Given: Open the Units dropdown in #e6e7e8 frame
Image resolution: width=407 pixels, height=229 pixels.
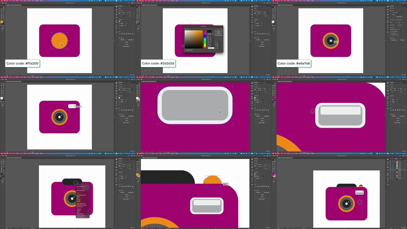Looking at the screenshot, I should (x=400, y=12).
